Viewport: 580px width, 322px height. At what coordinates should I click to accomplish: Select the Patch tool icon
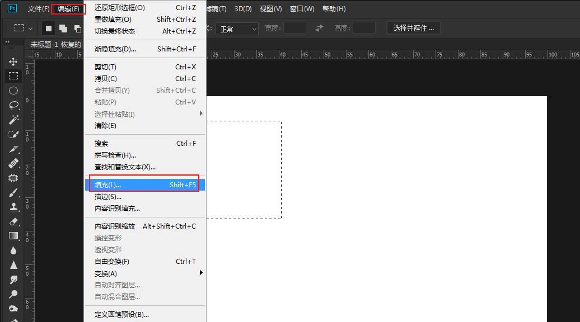click(x=13, y=178)
